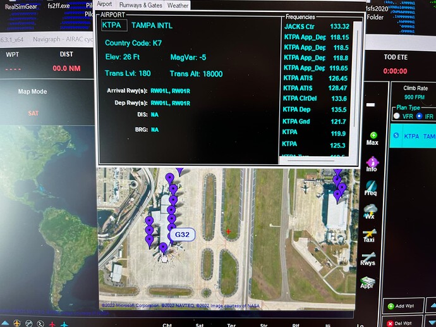Click the Trans Alt: 18000 text
Viewport: 436px width, 327px height.
[x=196, y=74]
